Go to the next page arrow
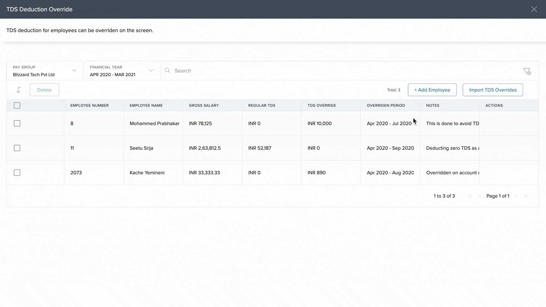The width and height of the screenshot is (546, 307). pyautogui.click(x=516, y=196)
